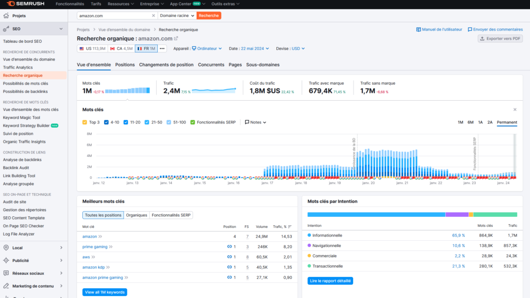
Task: Switch to the Positions tab
Action: (125, 65)
